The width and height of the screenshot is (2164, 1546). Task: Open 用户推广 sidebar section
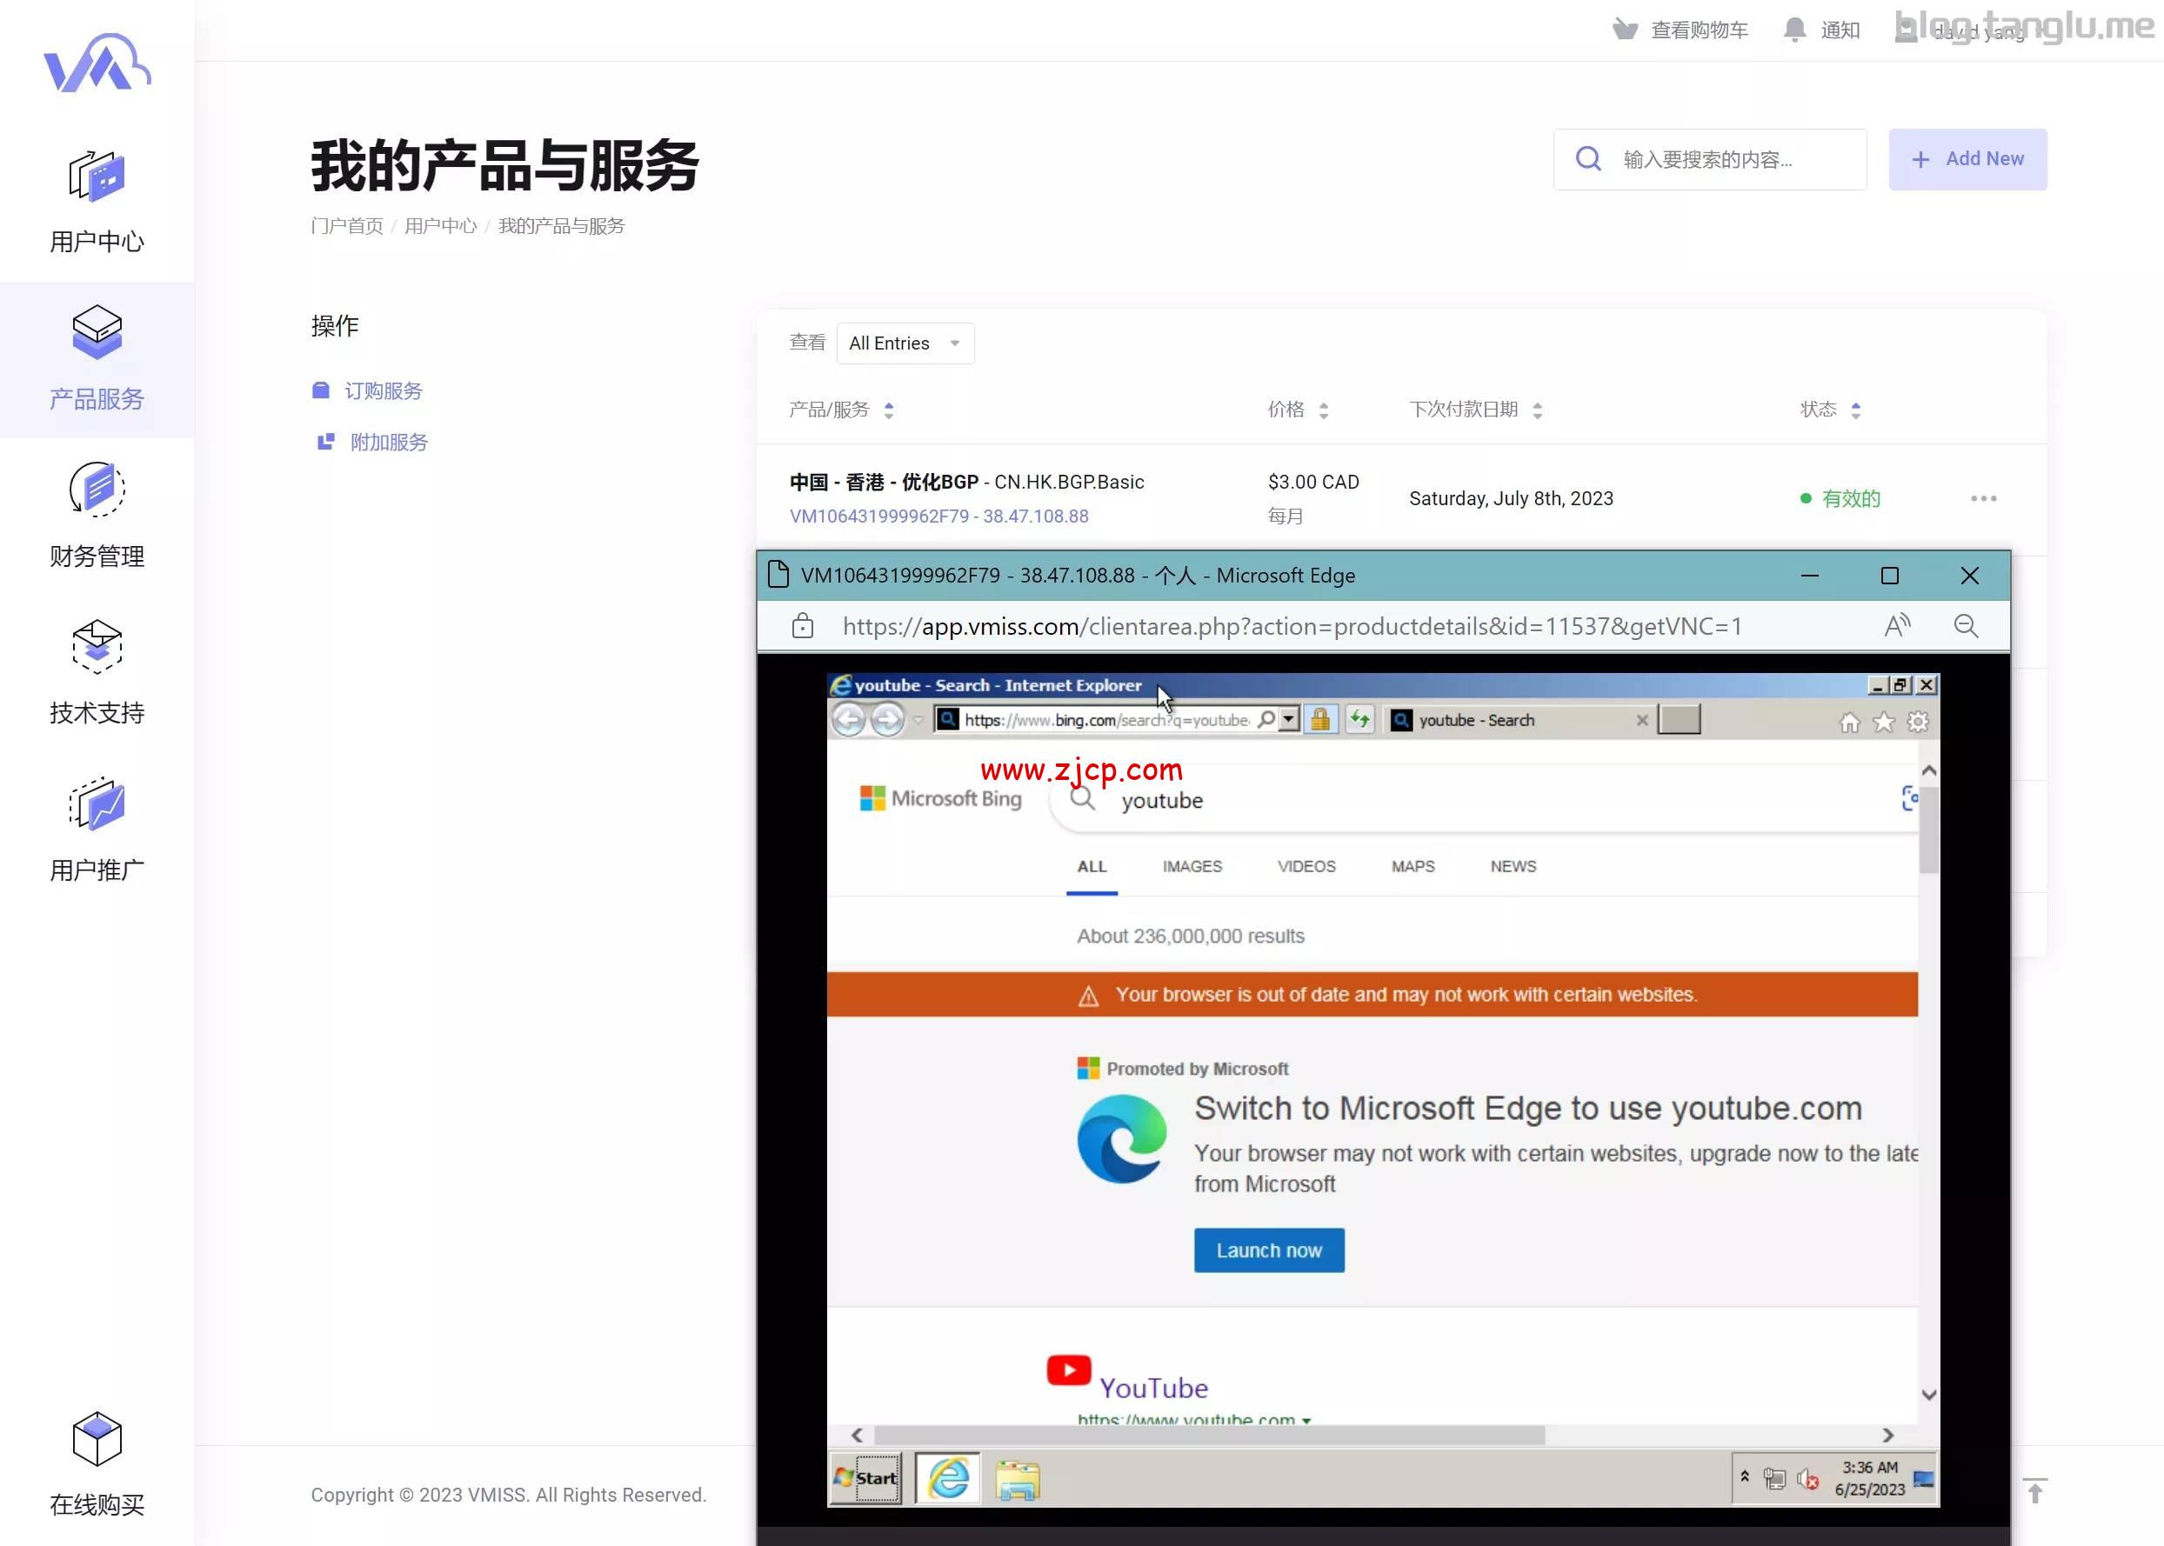tap(97, 830)
